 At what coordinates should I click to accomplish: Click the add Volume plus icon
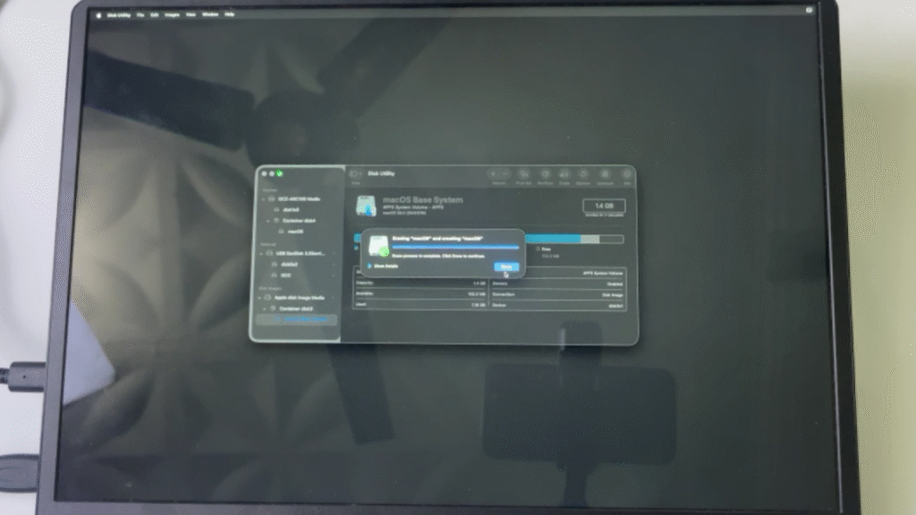[x=493, y=173]
